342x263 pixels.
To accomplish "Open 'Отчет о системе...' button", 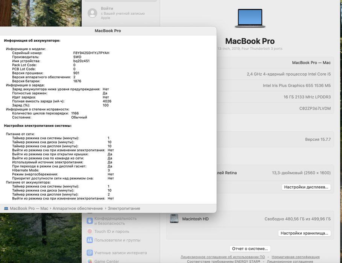I will click(x=250, y=249).
